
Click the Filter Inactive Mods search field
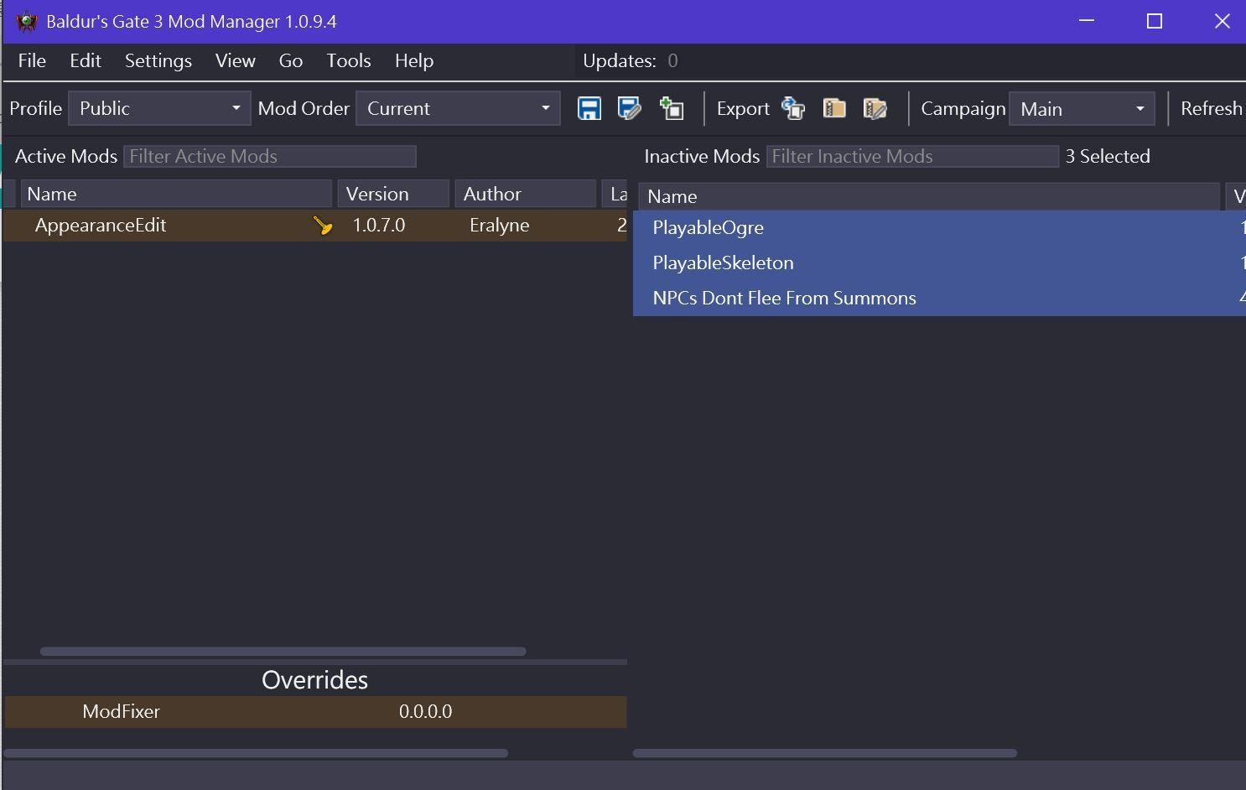pyautogui.click(x=911, y=157)
